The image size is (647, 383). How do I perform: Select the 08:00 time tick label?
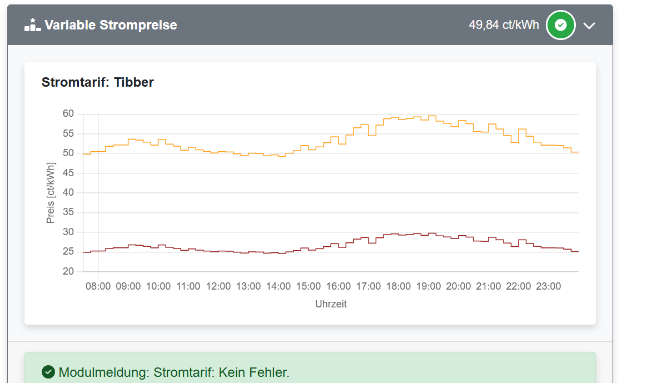98,286
